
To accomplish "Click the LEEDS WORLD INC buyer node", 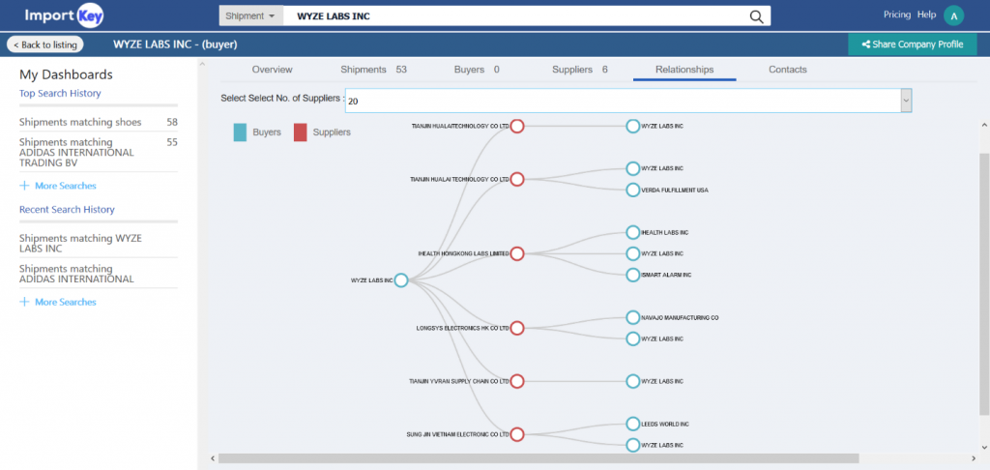I will 632,424.
